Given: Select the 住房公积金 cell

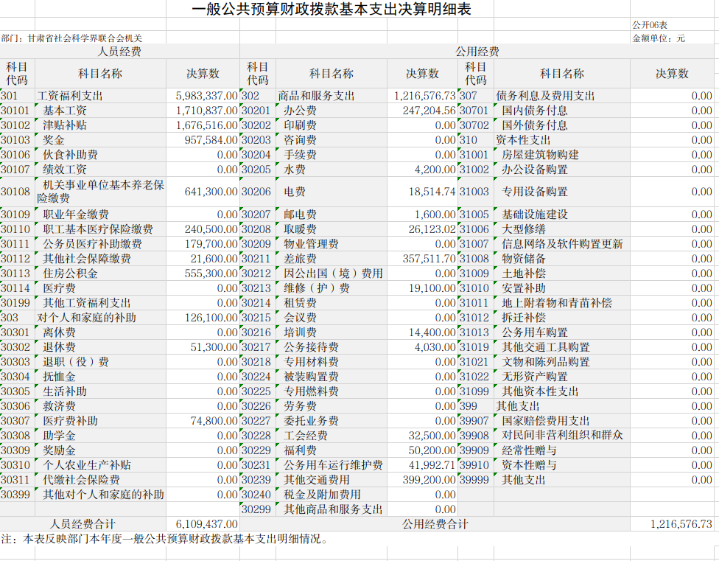Looking at the screenshot, I should (x=100, y=273).
